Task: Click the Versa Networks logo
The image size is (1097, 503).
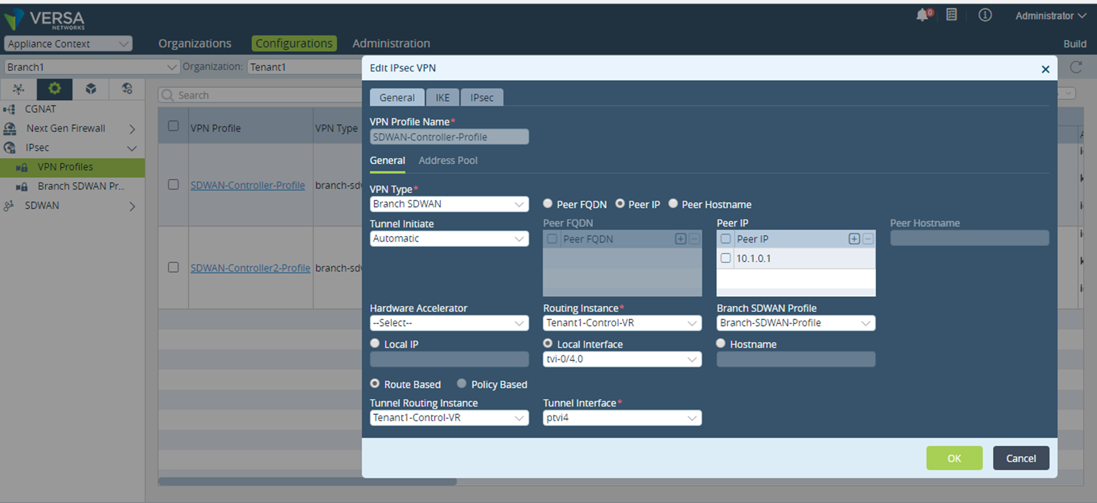Action: tap(45, 19)
